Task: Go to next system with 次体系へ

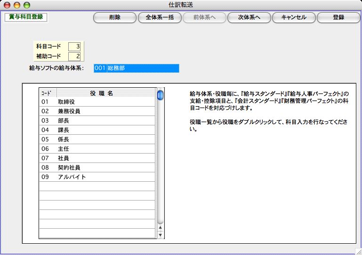Action: click(249, 17)
